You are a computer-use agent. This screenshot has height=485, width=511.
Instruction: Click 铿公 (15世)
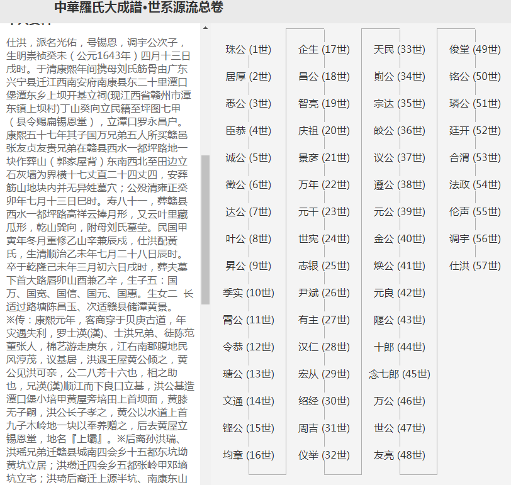click(249, 428)
